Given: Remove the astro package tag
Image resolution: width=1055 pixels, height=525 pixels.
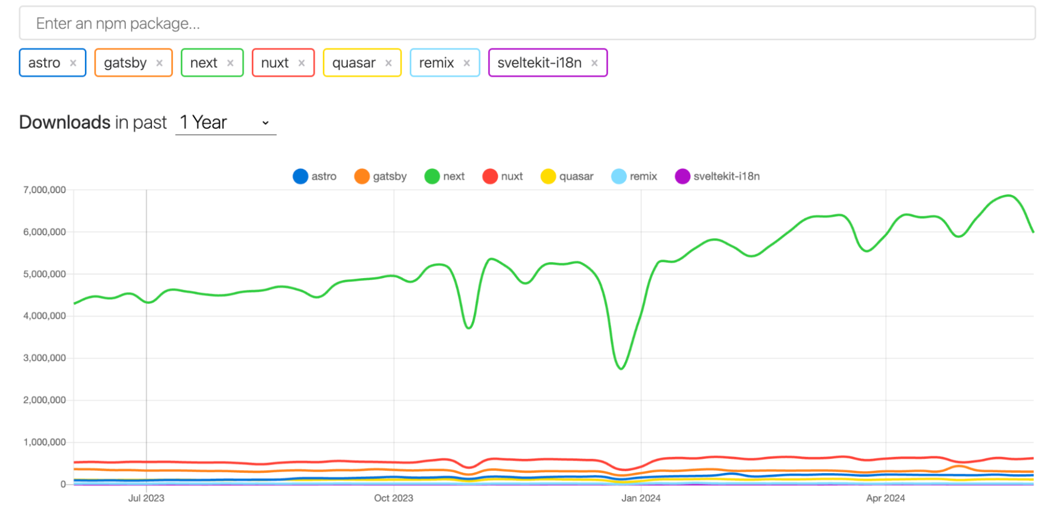Looking at the screenshot, I should (73, 63).
